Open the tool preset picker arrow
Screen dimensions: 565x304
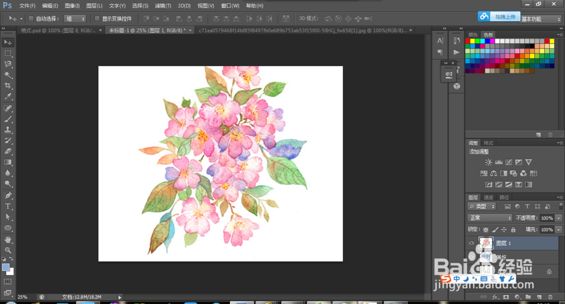[21, 19]
